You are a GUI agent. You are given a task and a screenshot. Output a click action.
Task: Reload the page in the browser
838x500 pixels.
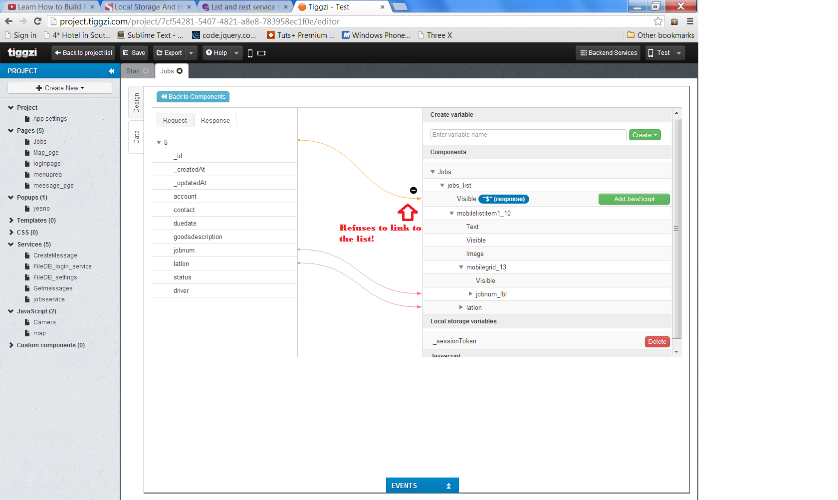(37, 21)
